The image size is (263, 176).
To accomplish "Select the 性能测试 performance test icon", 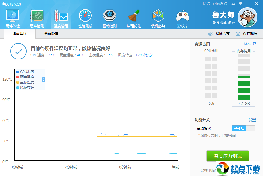I will pos(85,18).
